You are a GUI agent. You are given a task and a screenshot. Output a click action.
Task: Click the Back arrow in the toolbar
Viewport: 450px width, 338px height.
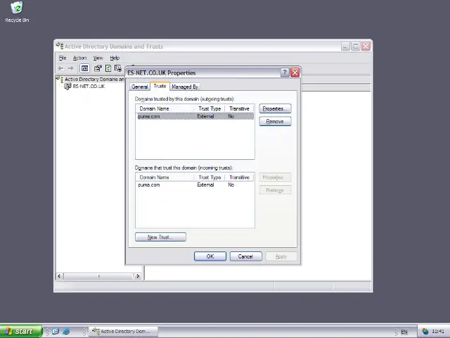tap(60, 68)
